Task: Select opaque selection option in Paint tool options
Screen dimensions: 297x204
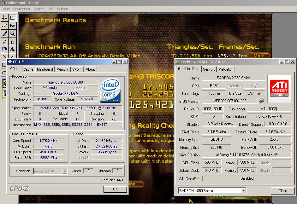Action: 4,84
